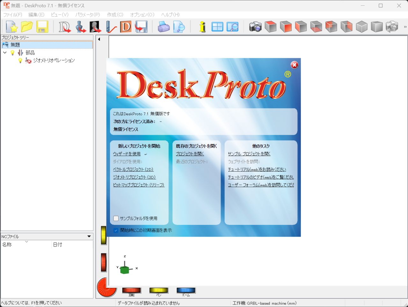Screen dimensions: 408x307
Task: Return to previous view camera-arrow icon
Action: pos(392,27)
